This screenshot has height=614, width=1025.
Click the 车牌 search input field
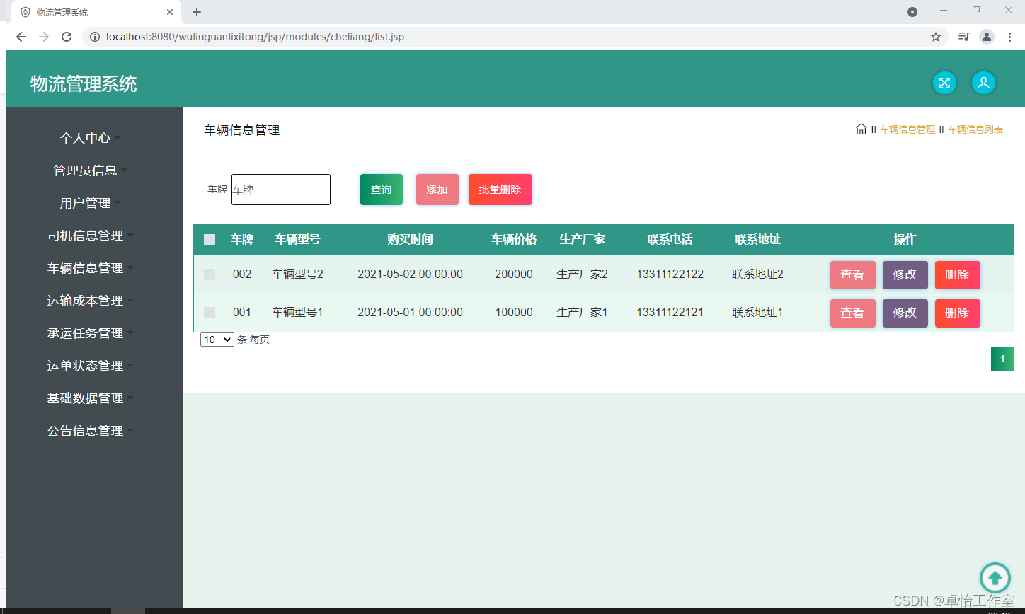click(x=280, y=189)
